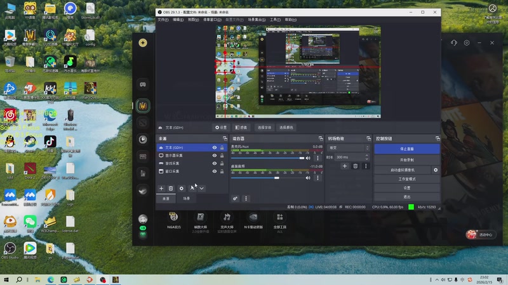
Task: Open 视图 menu in OBS
Action: (193, 20)
